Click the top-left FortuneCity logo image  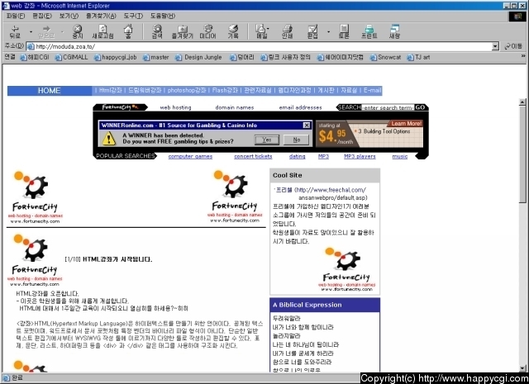tap(35, 197)
